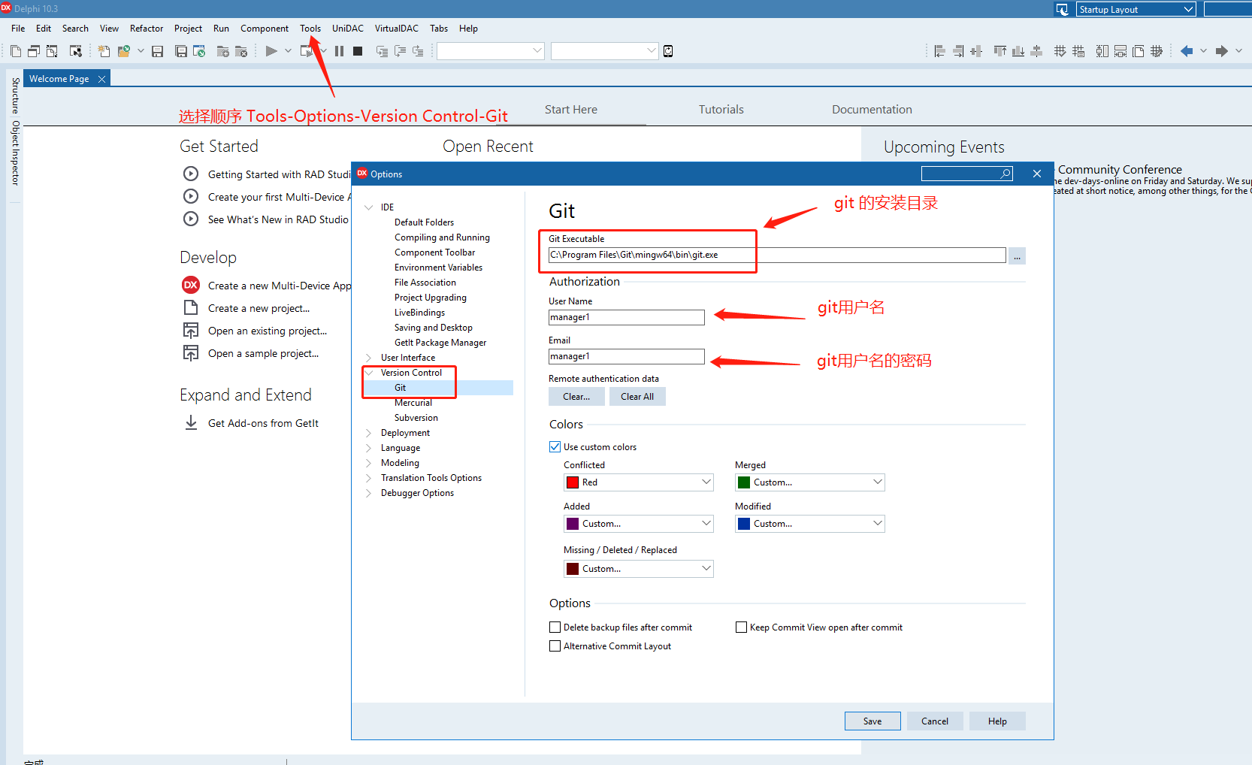Click the Align Right Edges toolbar icon
The height and width of the screenshot is (765, 1252).
tap(958, 51)
